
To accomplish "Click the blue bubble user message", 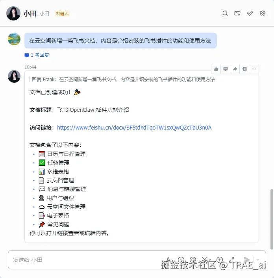I will click(x=120, y=41).
